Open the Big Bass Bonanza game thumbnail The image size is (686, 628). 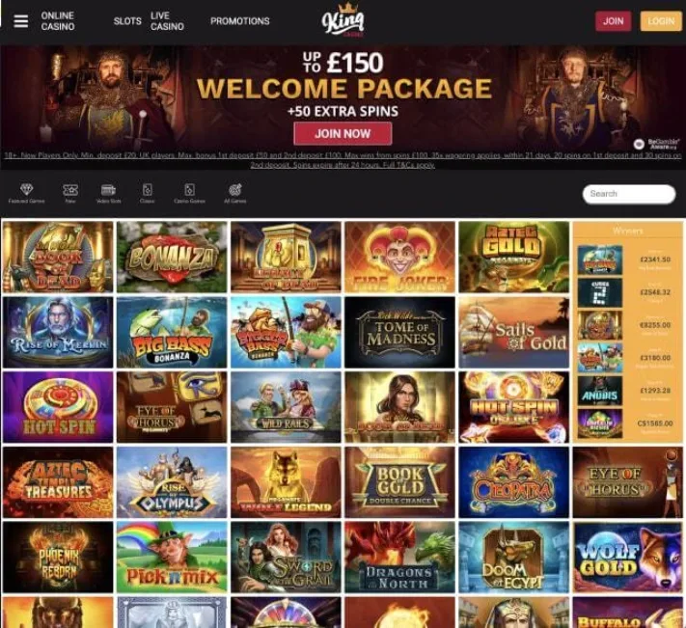172,333
